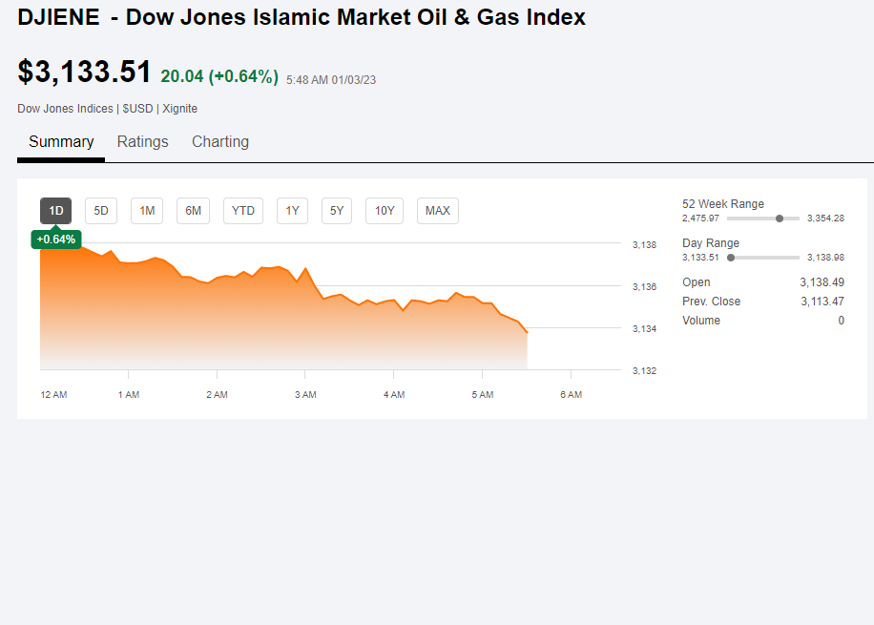
Task: Switch chart to 5D range
Action: [x=101, y=210]
